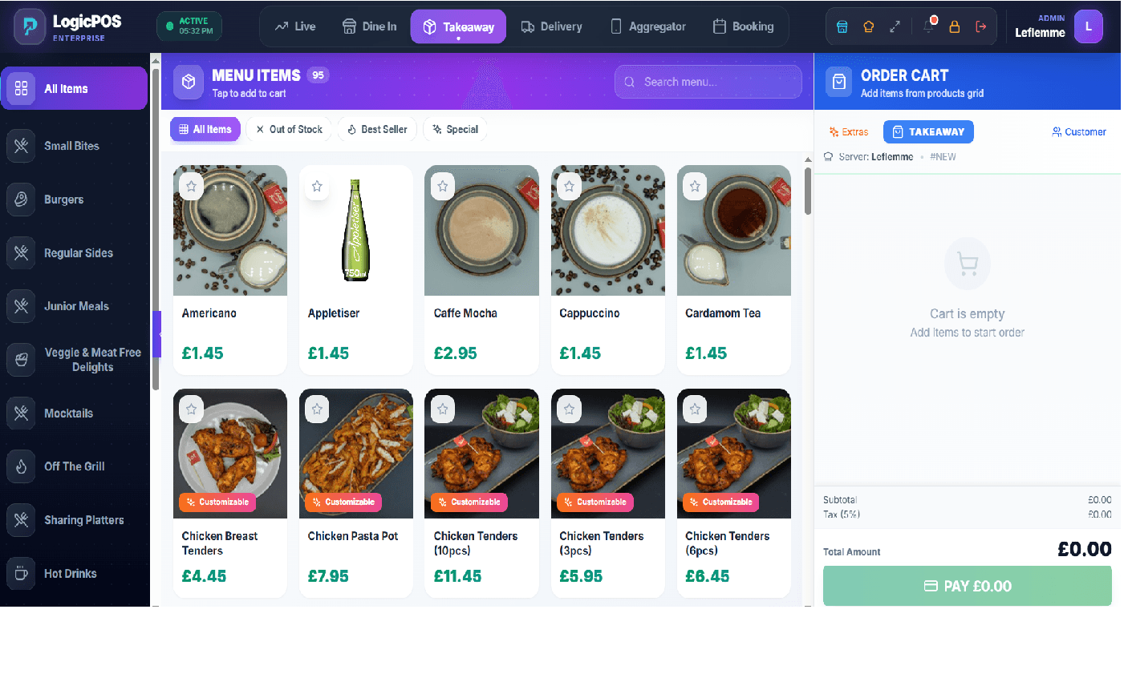
Task: Click inside the Search menu field
Action: (708, 81)
